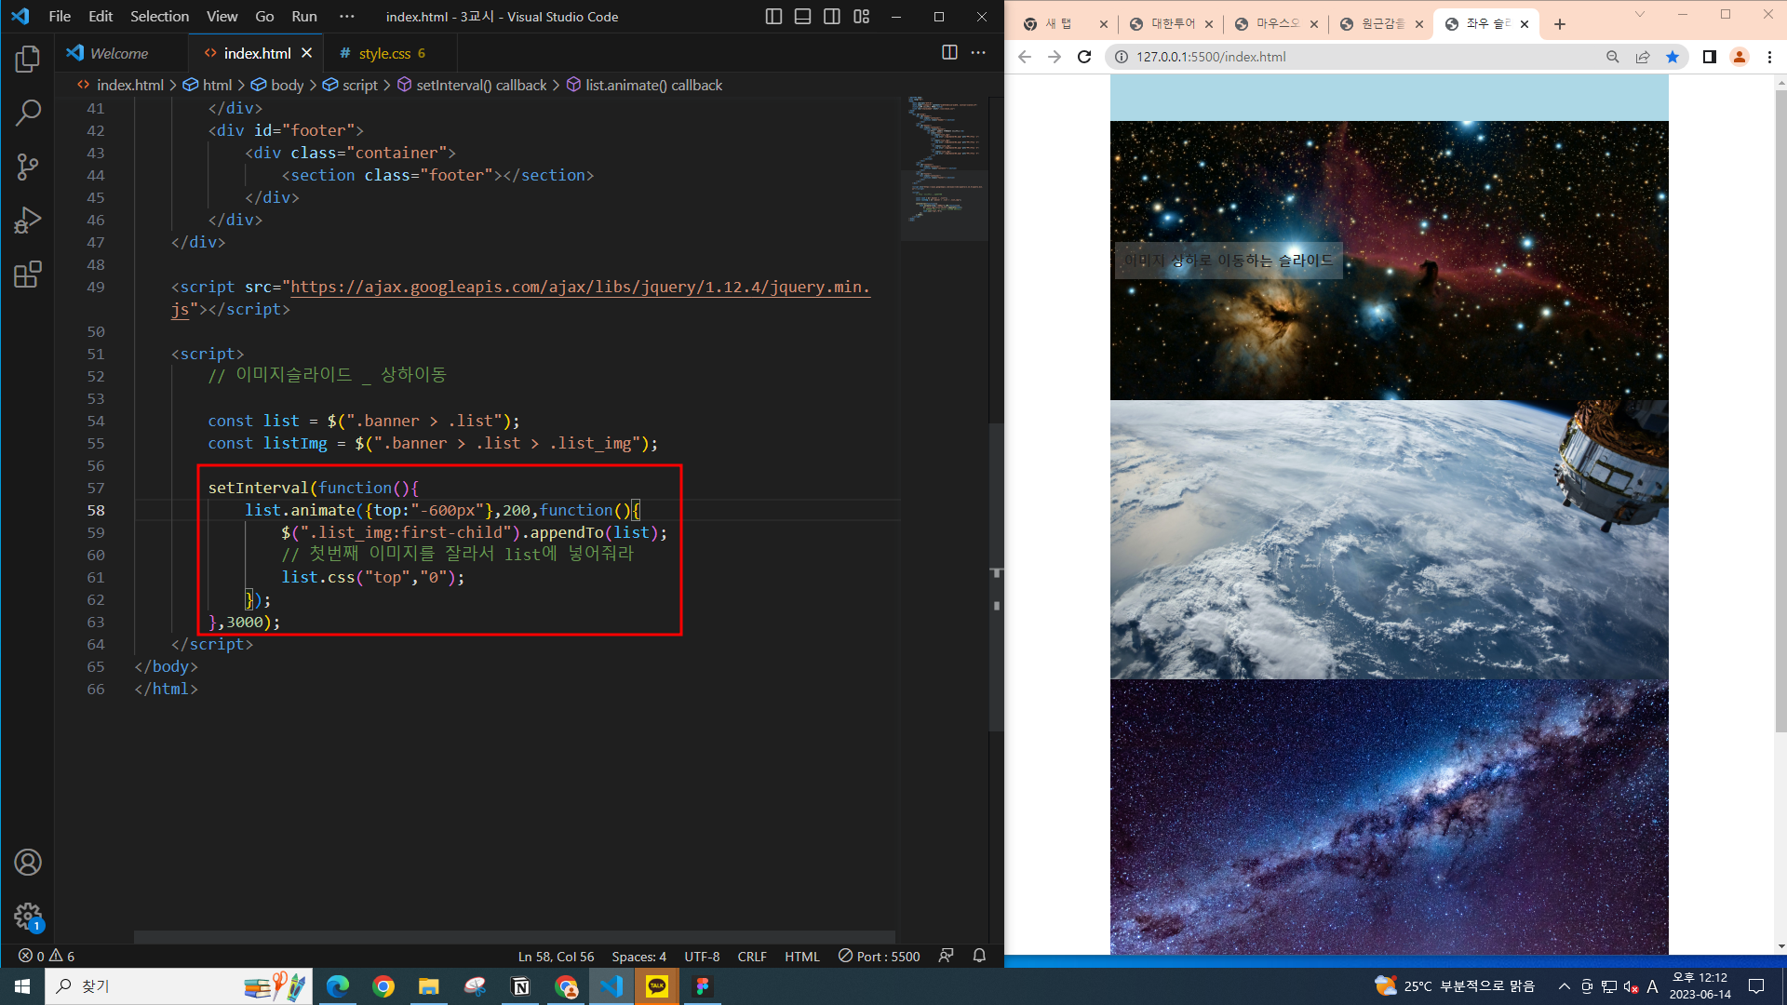Click Port : 5500 Live Server button
The width and height of the screenshot is (1787, 1005).
[x=879, y=957]
